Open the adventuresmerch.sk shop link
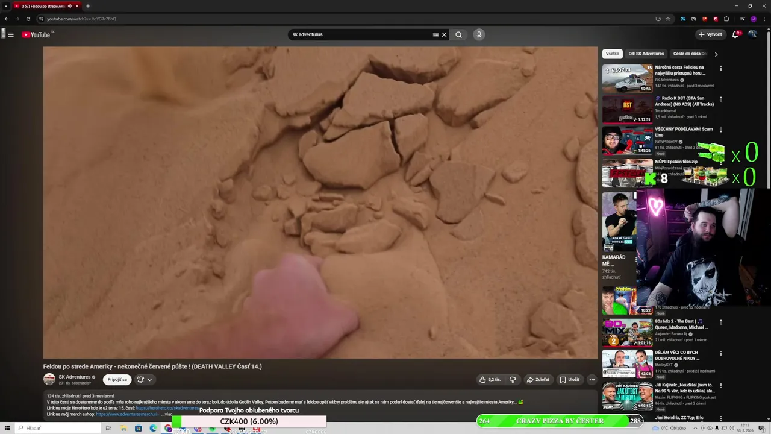 [127, 414]
